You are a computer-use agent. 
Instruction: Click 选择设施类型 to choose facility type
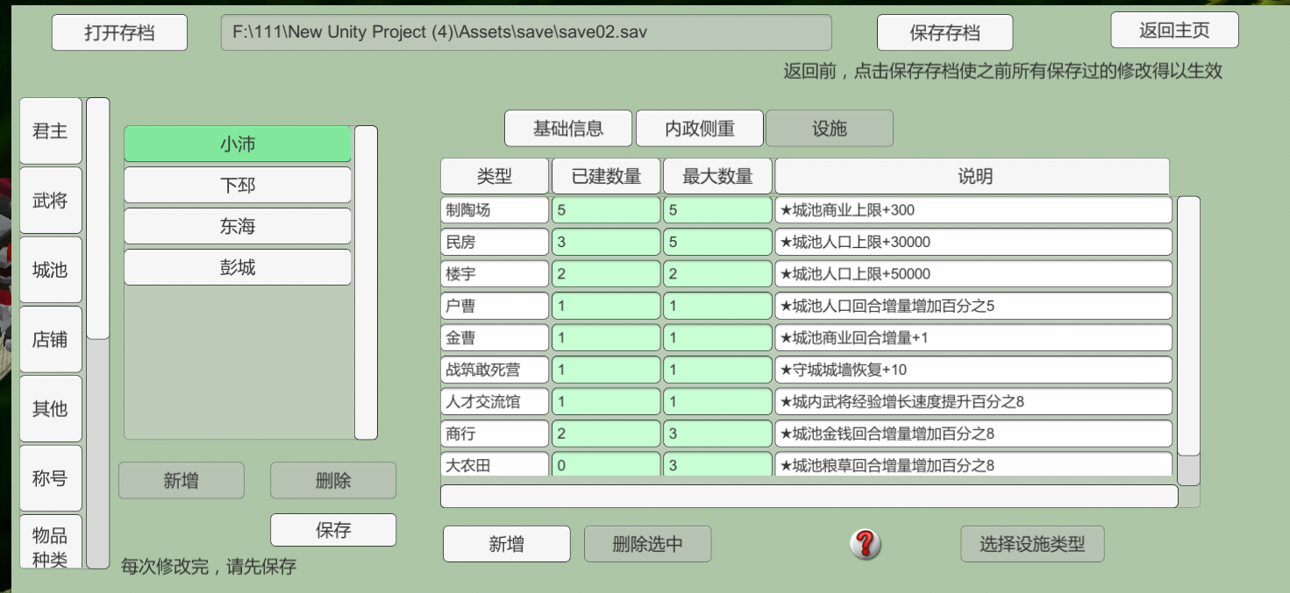[x=1032, y=544]
